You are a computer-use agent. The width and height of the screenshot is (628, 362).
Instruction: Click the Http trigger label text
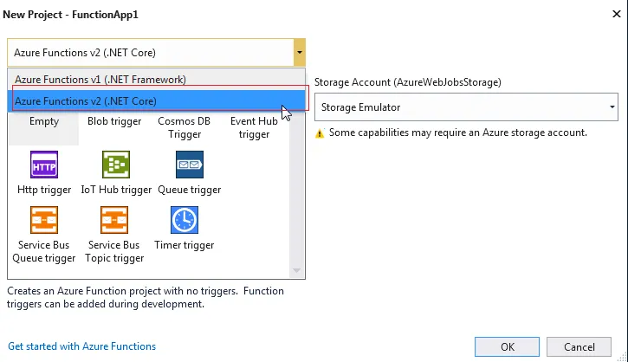click(x=44, y=190)
